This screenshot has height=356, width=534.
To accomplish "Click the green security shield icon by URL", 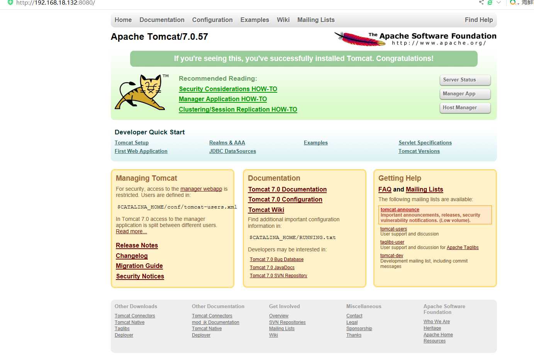I will pyautogui.click(x=10, y=2).
